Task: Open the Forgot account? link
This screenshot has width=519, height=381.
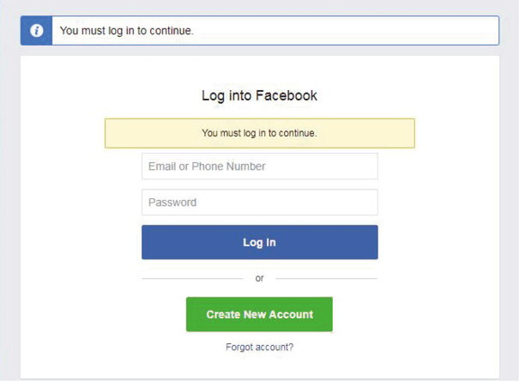Action: [x=259, y=347]
